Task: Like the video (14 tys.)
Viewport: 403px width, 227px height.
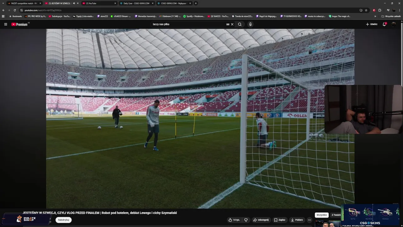Action: (234, 220)
